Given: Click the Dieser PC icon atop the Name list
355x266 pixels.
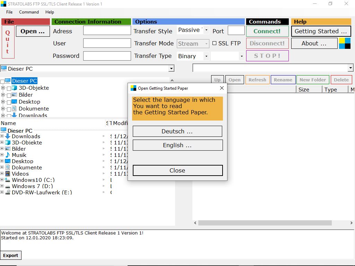Looking at the screenshot, I should click(3, 130).
